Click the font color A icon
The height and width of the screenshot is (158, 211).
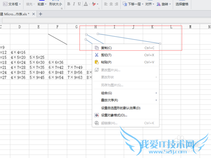tap(86, 4)
